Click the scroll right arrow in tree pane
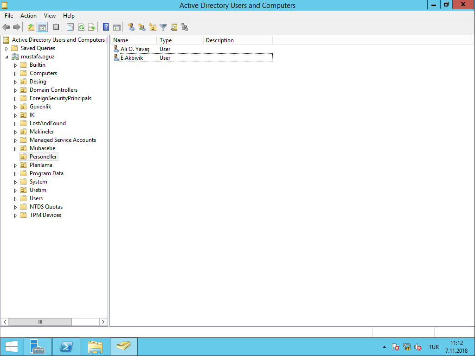 tap(103, 322)
